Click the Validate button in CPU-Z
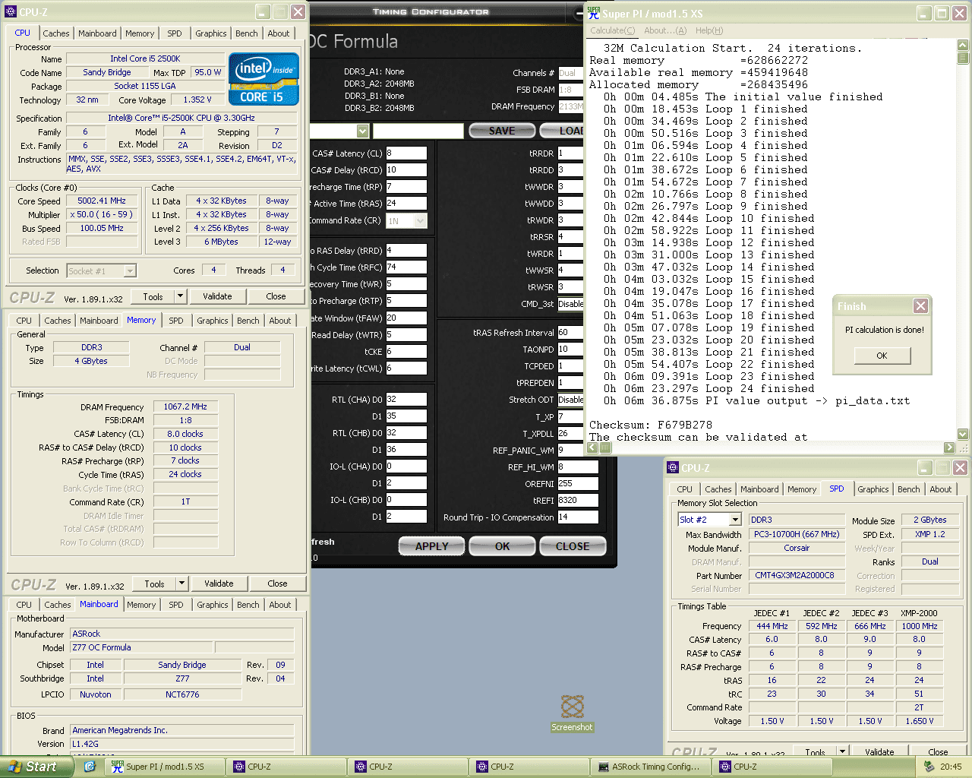Screen dimensions: 972x778 click(x=217, y=296)
